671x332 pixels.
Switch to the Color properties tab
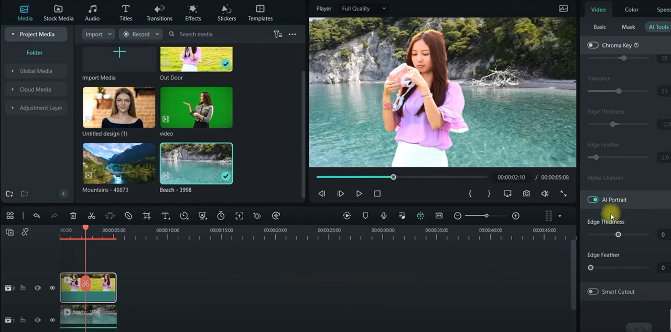click(631, 9)
